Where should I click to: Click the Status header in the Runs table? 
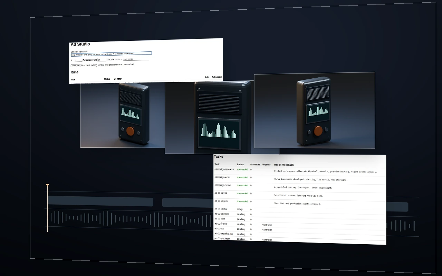pos(107,79)
